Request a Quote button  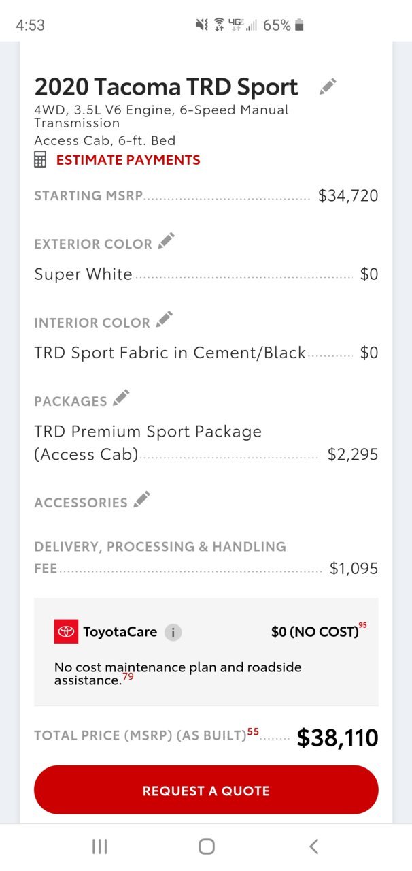coord(206,790)
